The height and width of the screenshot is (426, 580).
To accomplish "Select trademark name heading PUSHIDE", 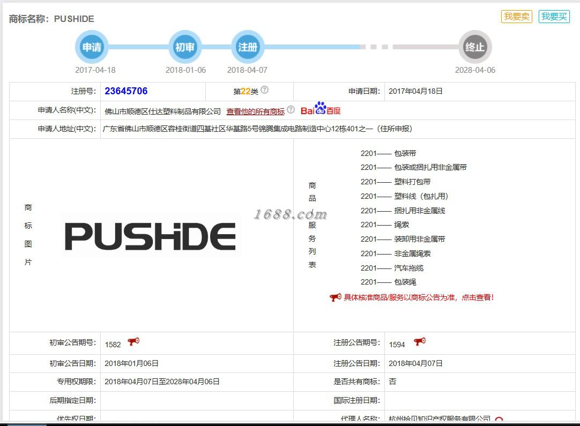I will (74, 19).
